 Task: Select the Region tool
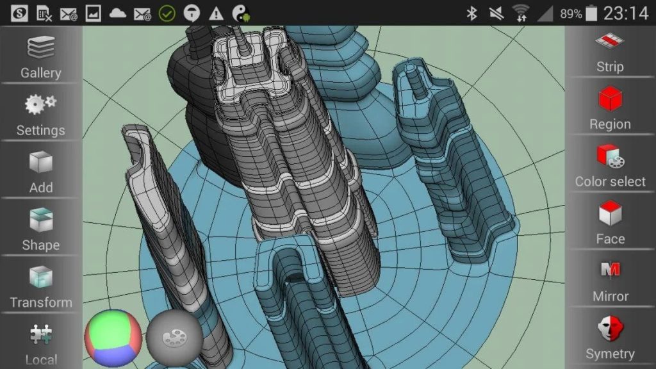609,109
